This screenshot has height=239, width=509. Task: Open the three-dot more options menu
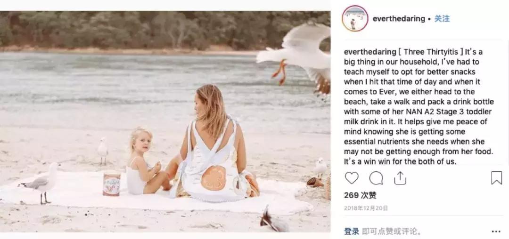pos(496,231)
